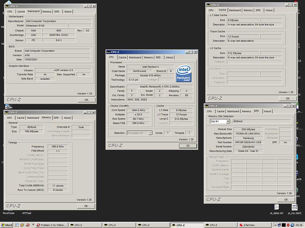Open Memory tab in the Cache window
The width and height of the screenshot is (305, 228).
(x=248, y=10)
